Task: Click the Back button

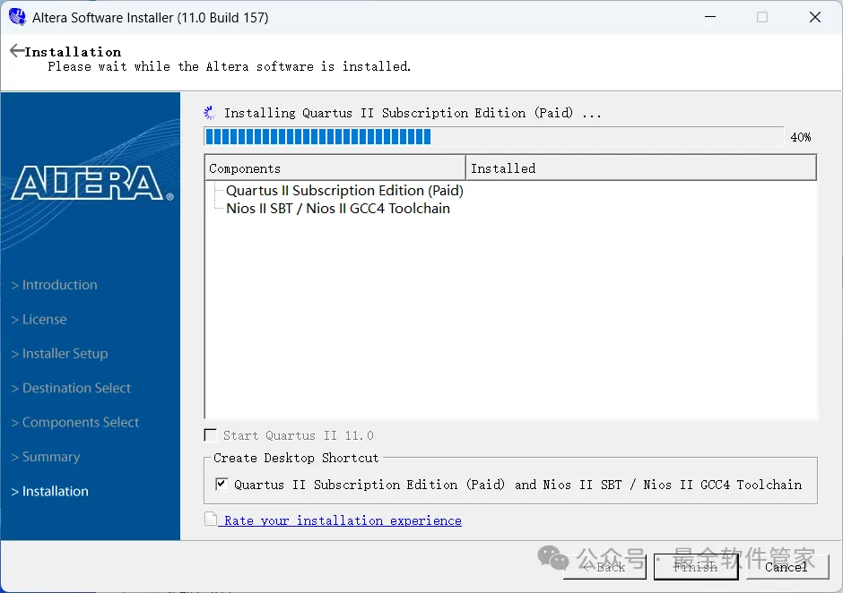Action: (x=604, y=567)
